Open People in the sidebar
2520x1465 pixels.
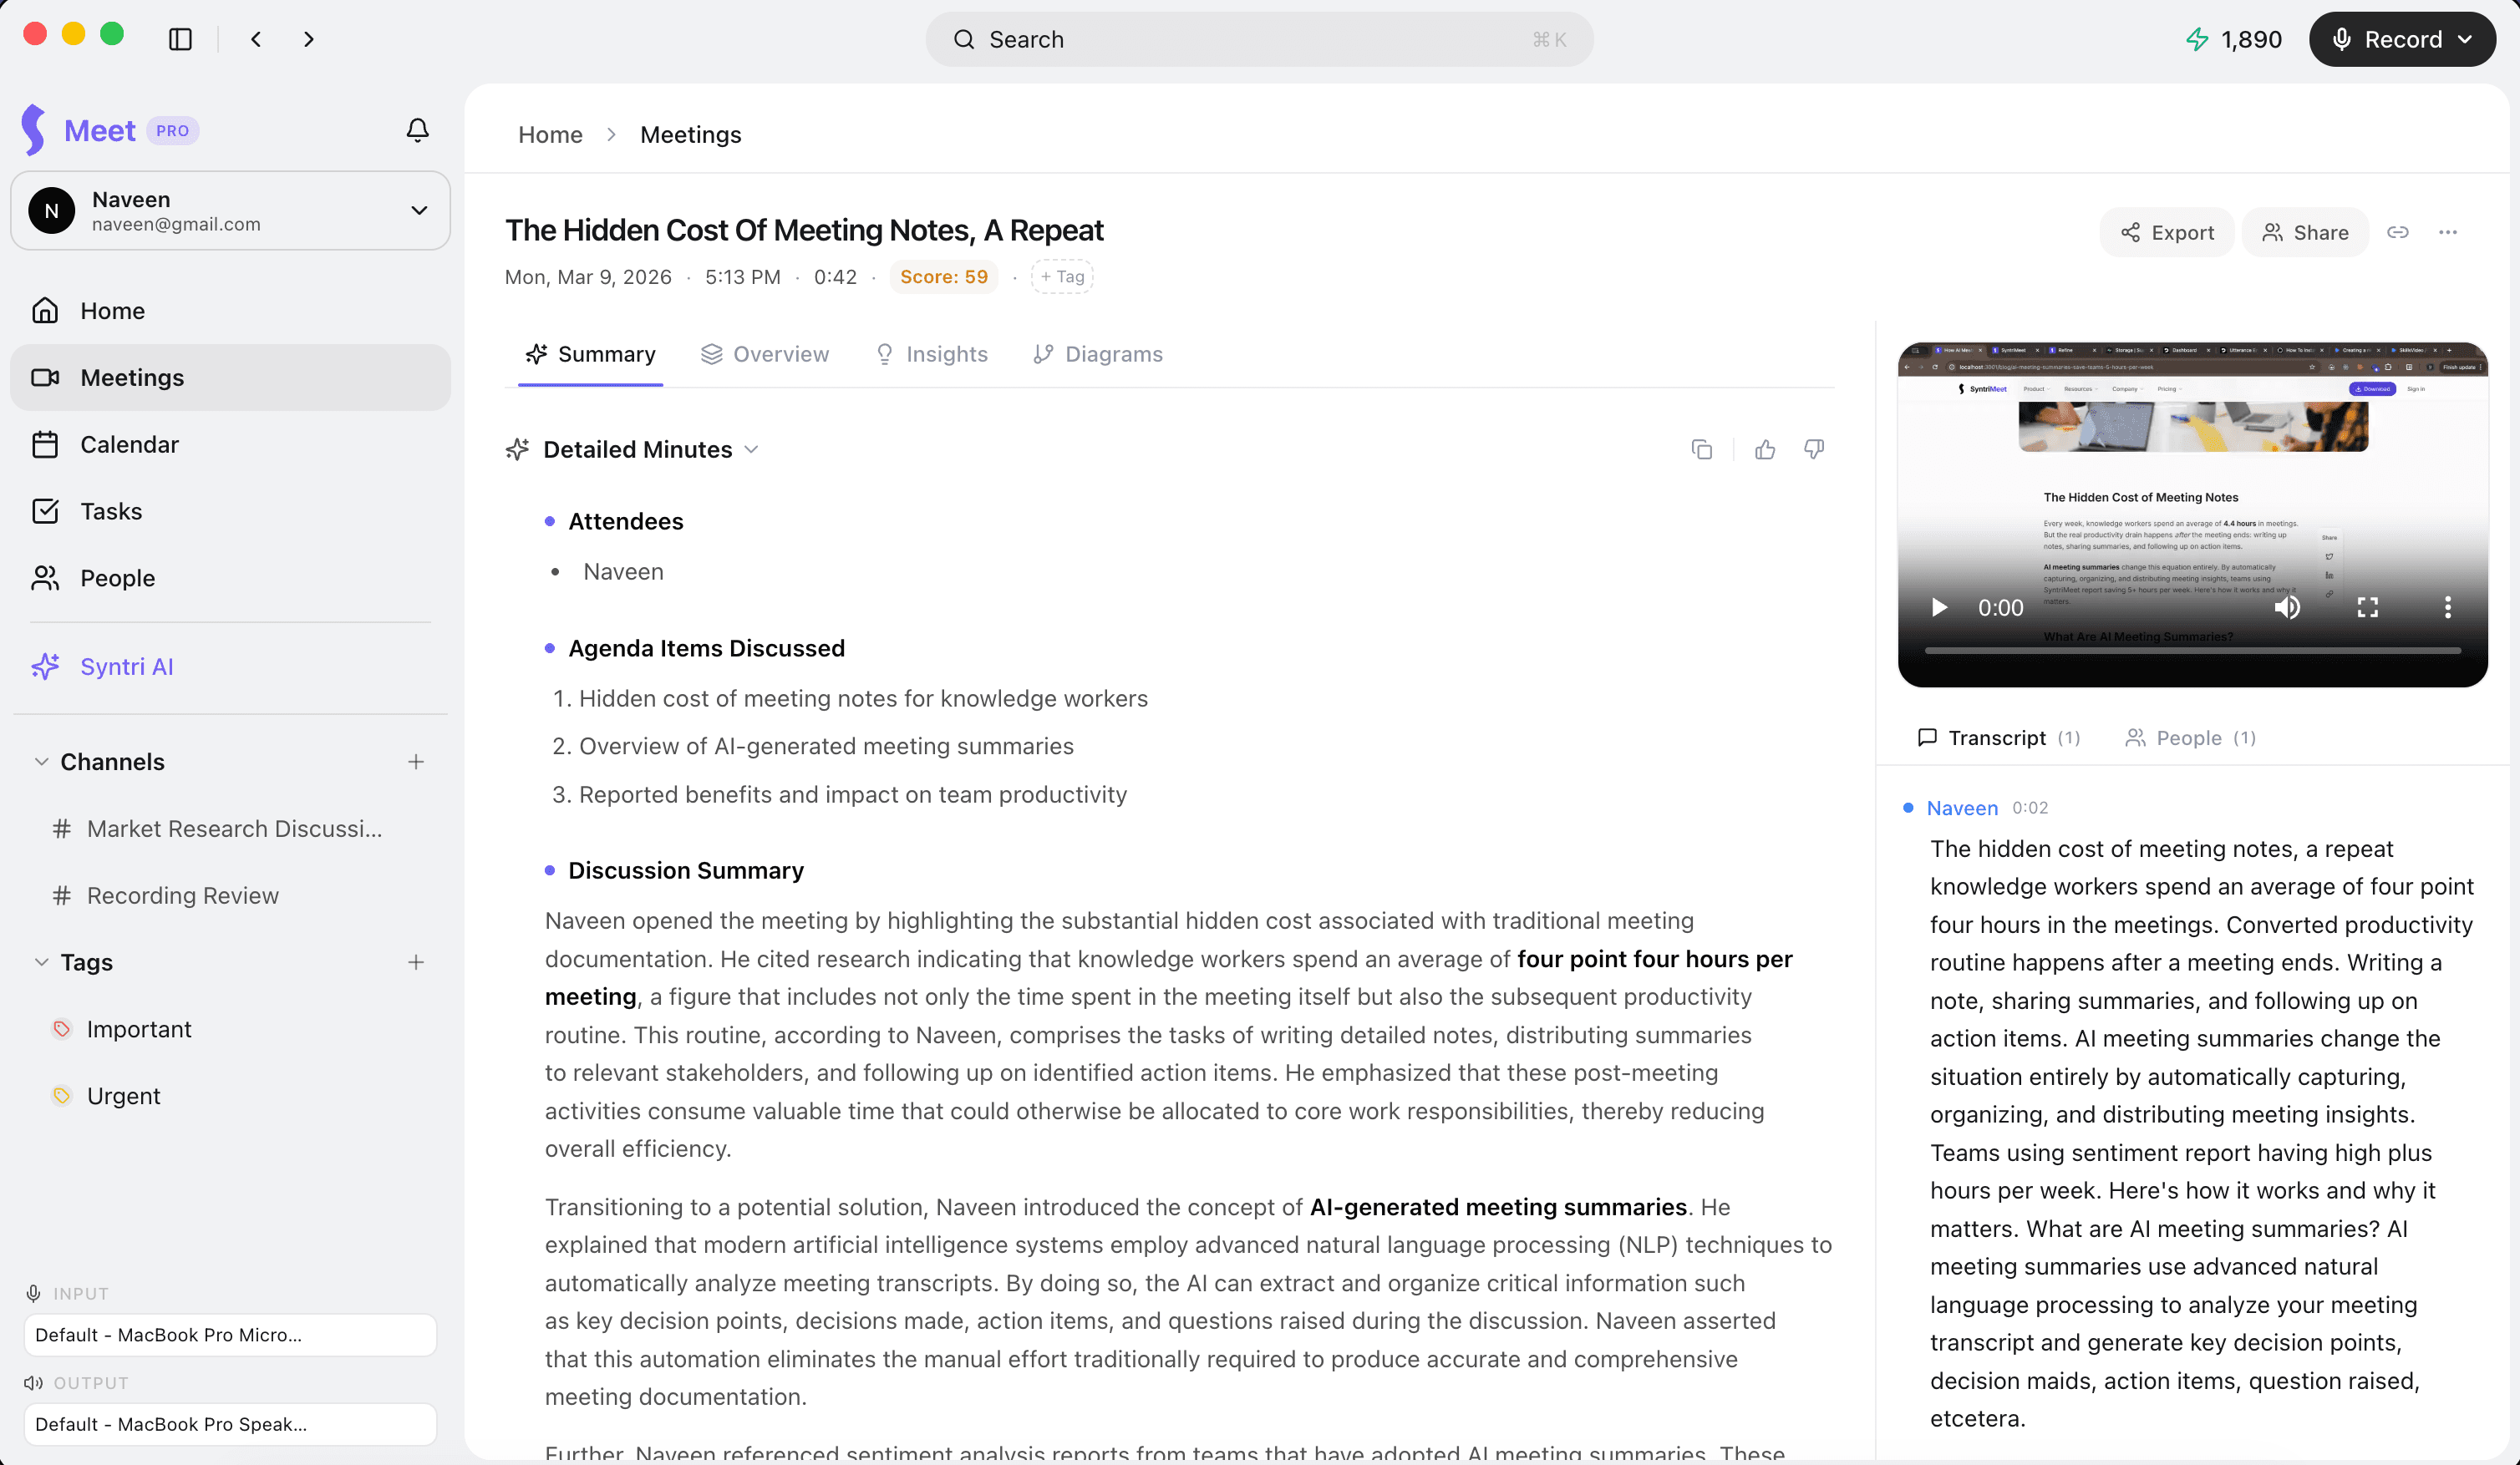click(230, 579)
